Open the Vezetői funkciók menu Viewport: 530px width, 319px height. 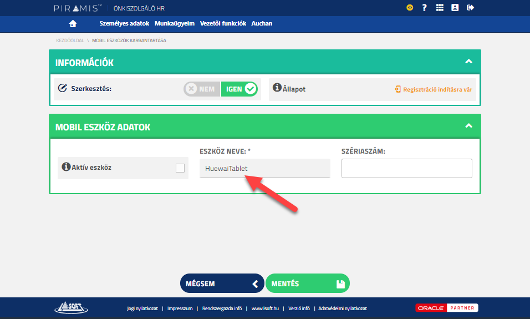223,24
